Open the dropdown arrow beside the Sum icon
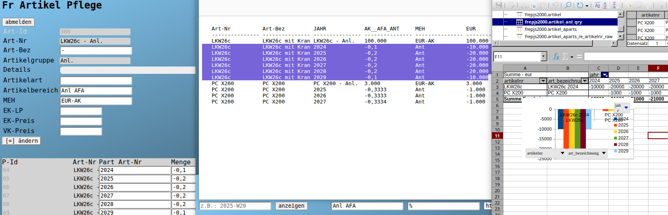 coord(572,57)
